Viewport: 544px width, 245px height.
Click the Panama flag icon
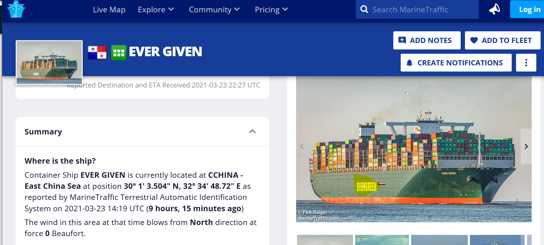click(97, 52)
